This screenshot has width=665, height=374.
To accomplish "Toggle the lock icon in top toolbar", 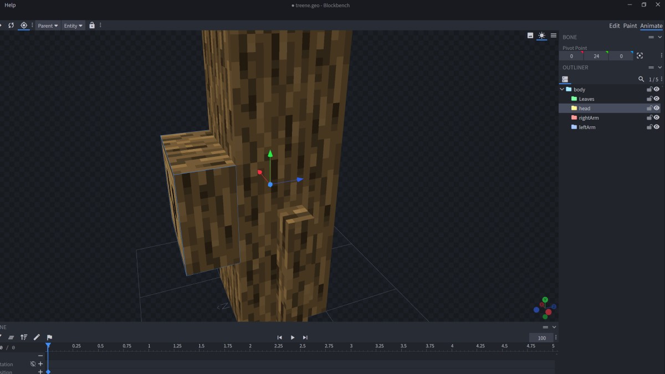I will (92, 25).
